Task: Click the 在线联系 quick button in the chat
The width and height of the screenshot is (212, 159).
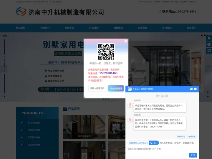Action: 192,137
